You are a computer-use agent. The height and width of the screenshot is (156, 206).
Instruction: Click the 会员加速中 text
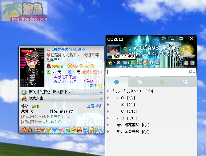(91, 72)
